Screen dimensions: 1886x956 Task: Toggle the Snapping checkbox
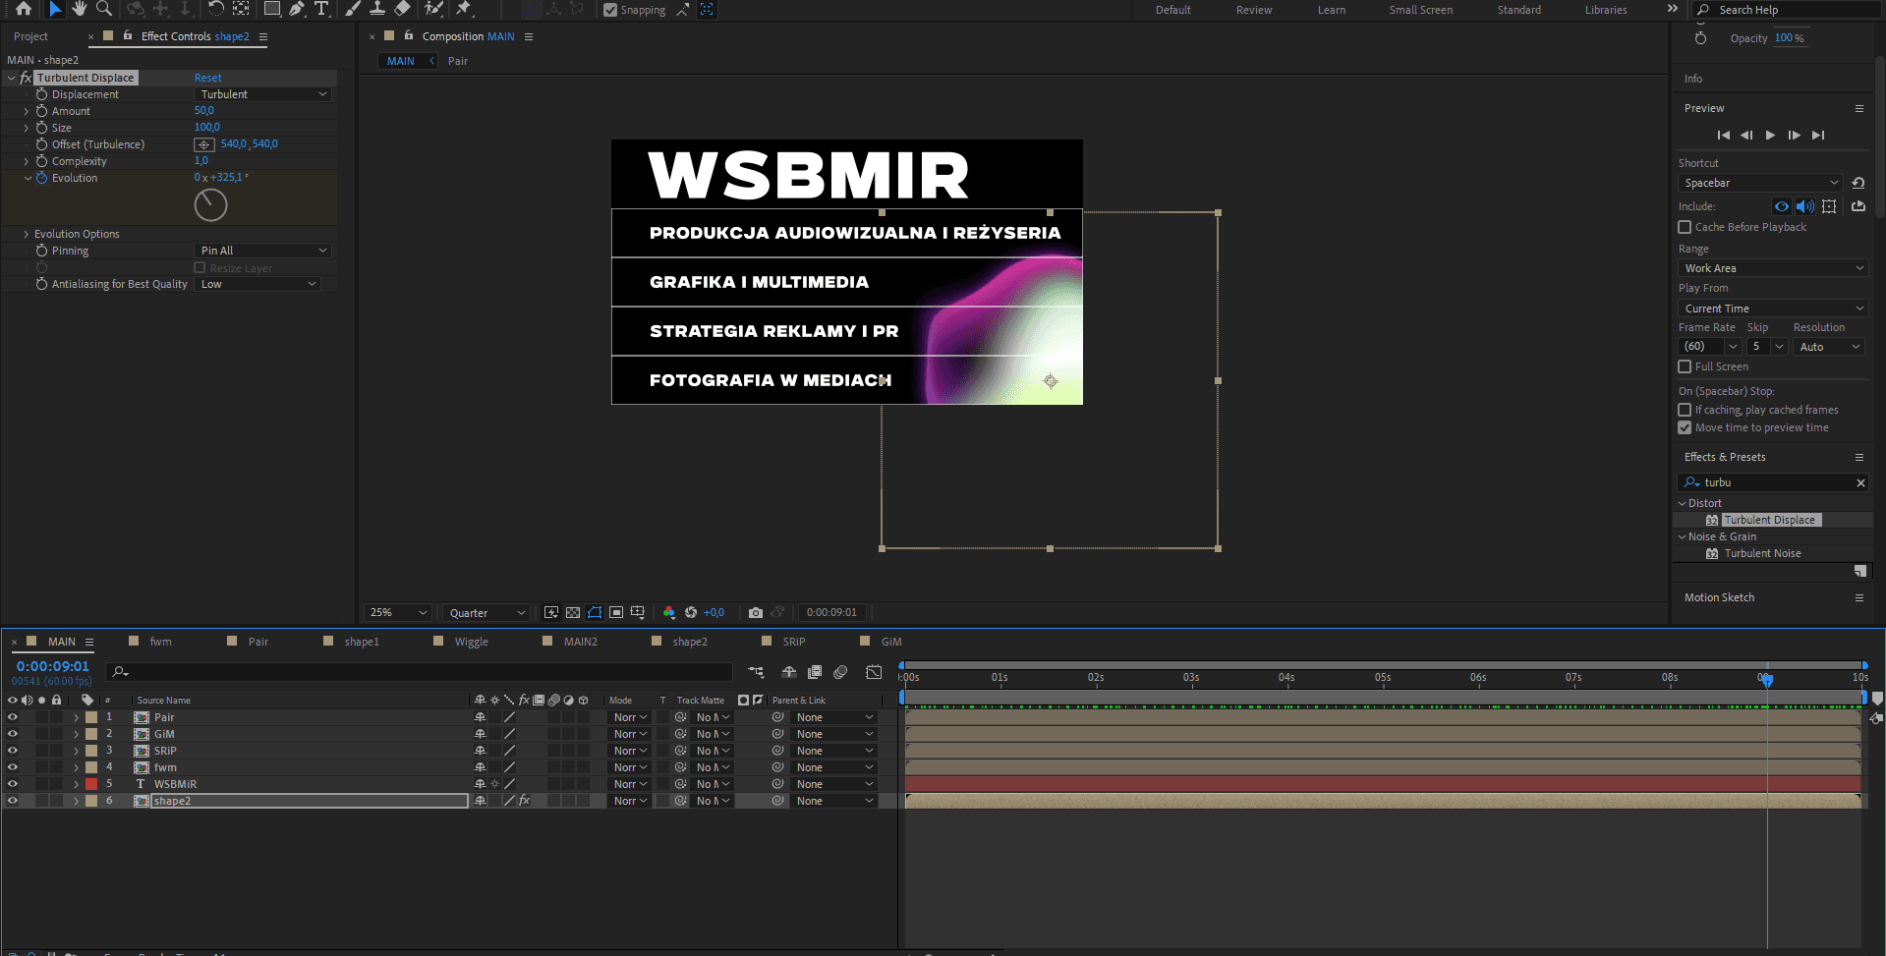coord(610,10)
